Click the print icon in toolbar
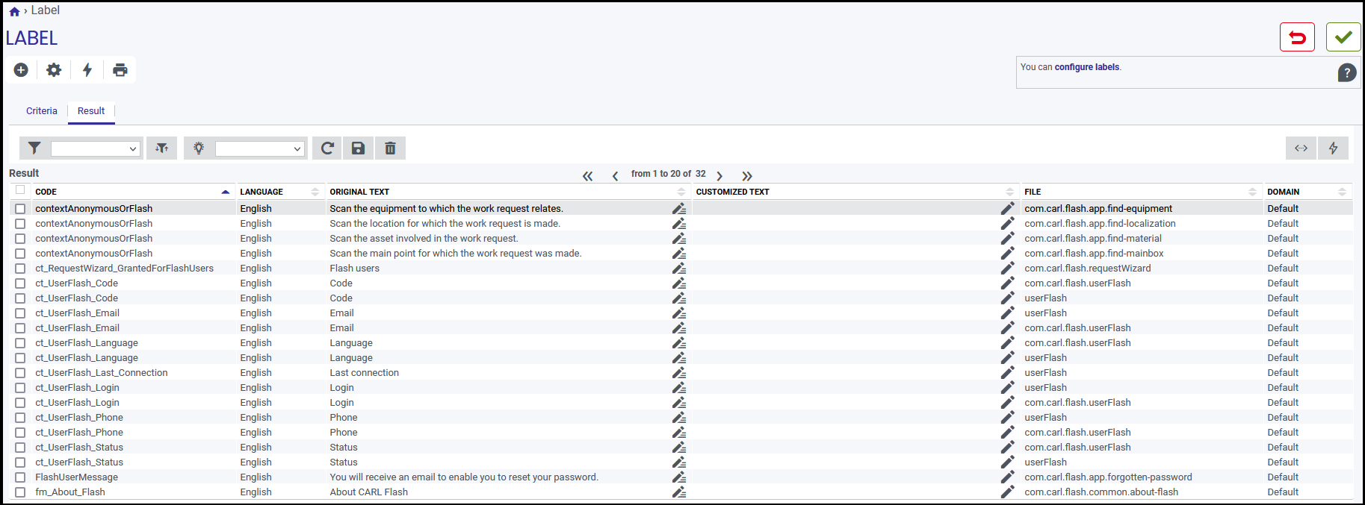This screenshot has height=505, width=1365. [x=120, y=70]
